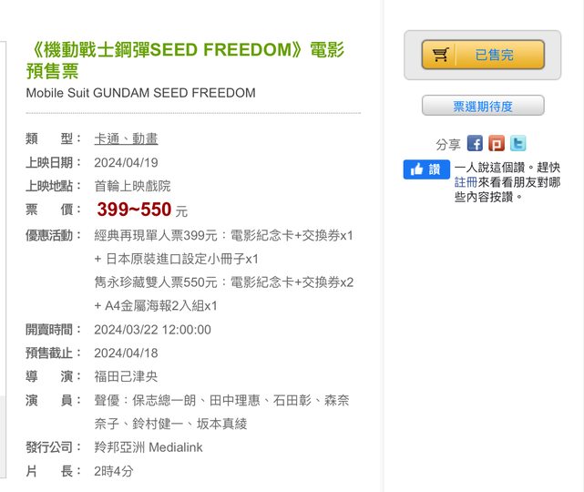584x492 pixels.
Task: Click the sale start time 2024/03/22 12:00:00
Action: (152, 330)
